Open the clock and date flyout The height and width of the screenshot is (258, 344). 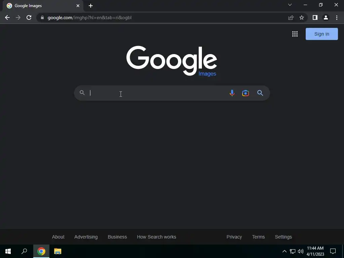tap(315, 251)
